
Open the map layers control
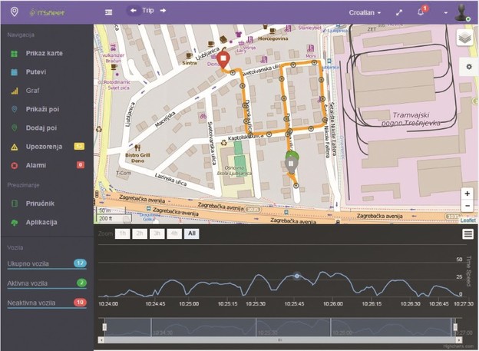click(x=464, y=38)
